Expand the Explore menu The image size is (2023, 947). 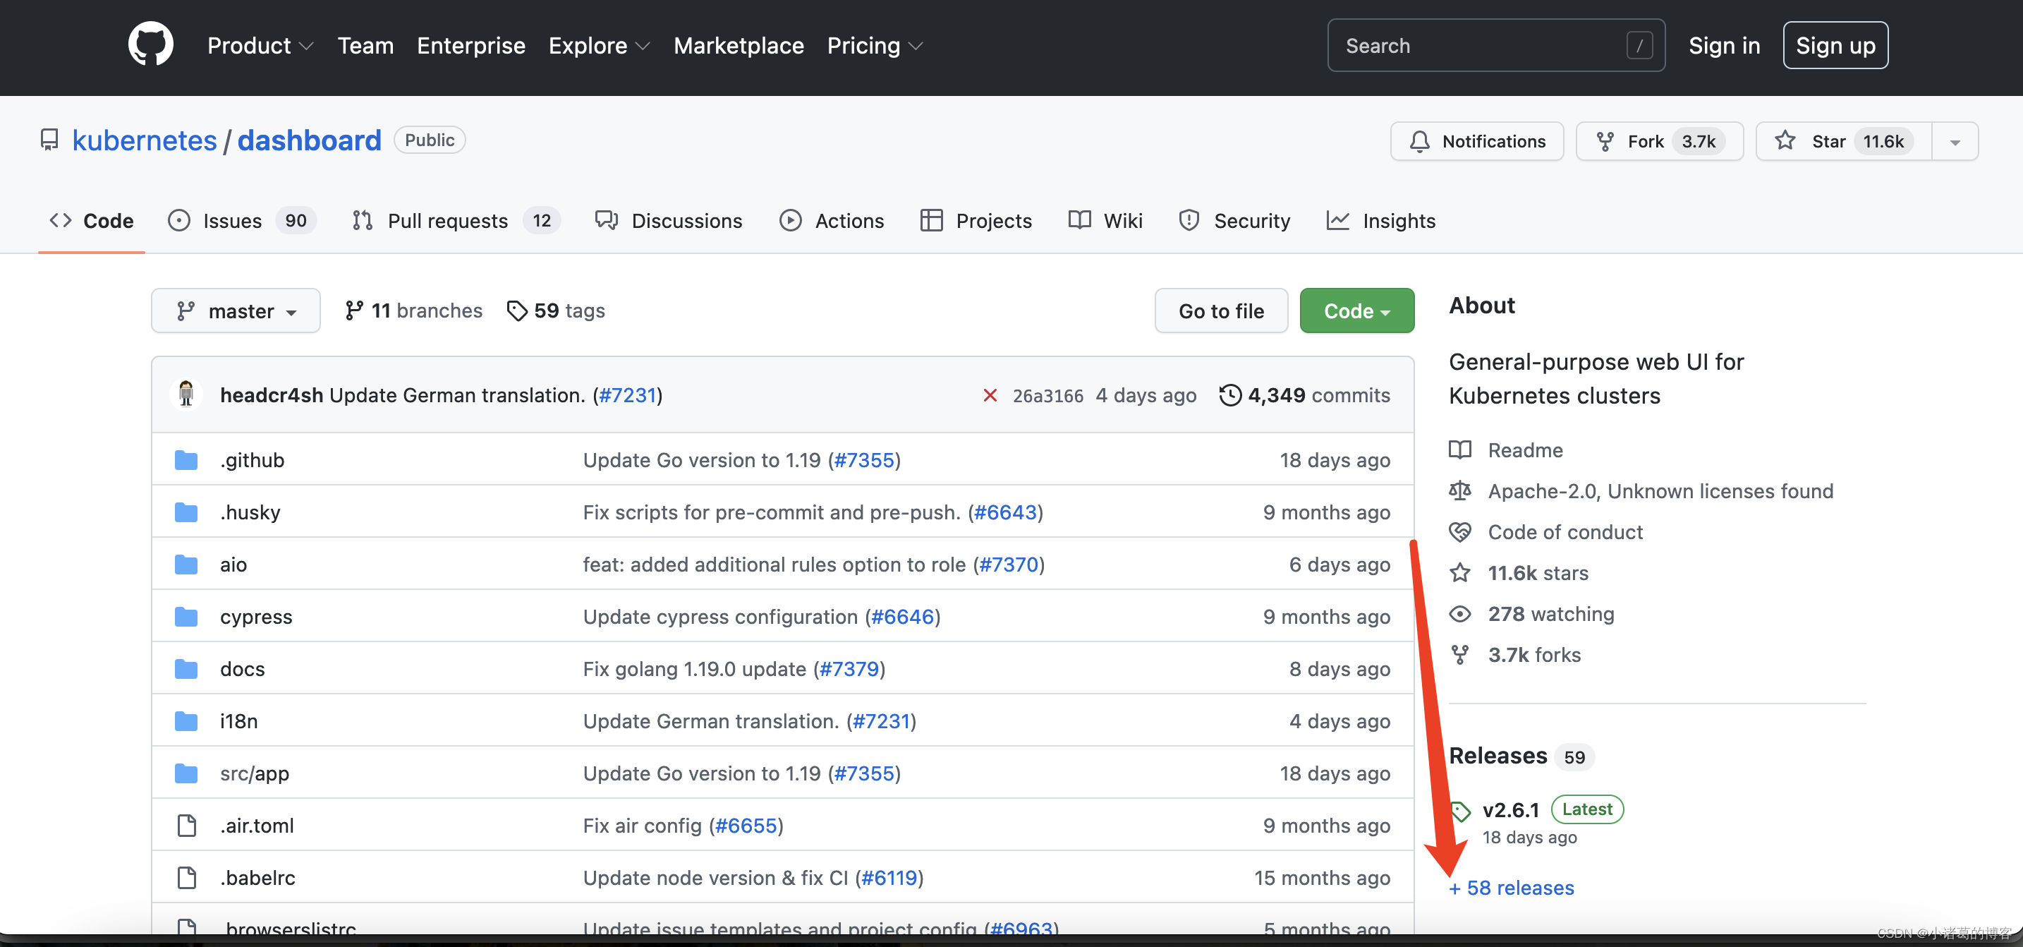pos(599,46)
